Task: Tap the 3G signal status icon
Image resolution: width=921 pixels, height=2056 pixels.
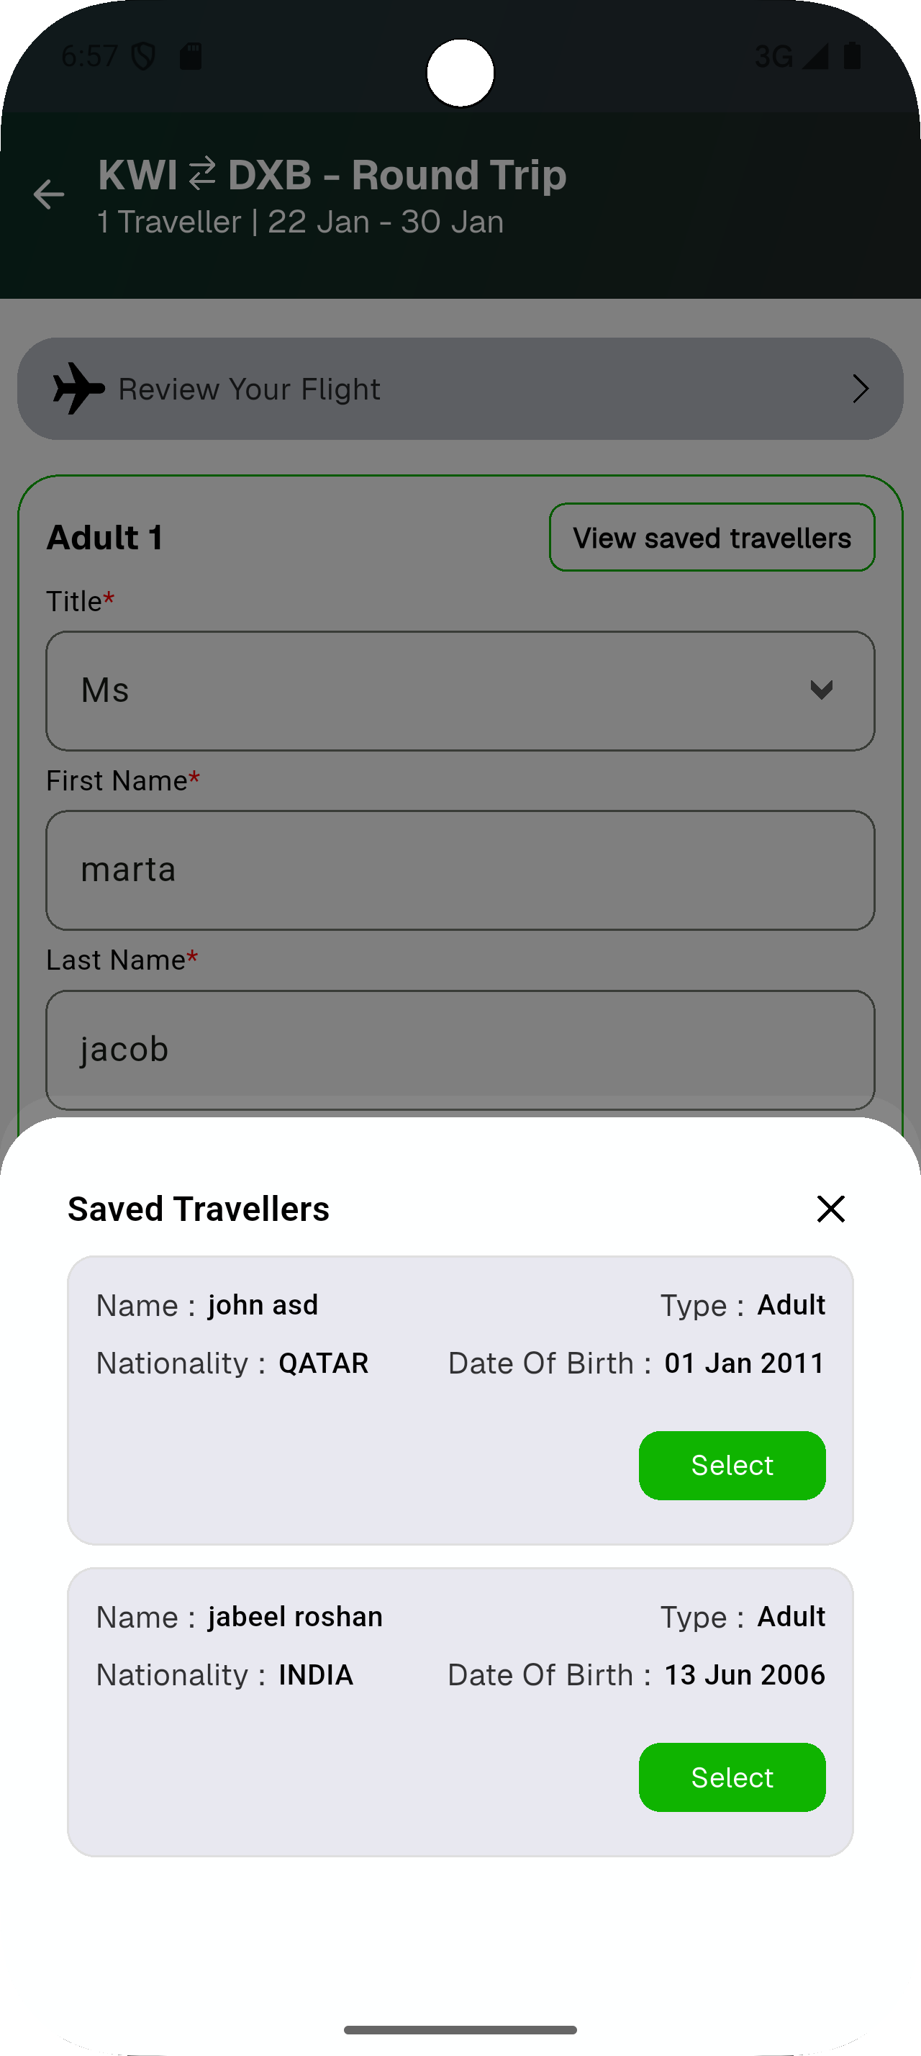Action: click(813, 56)
